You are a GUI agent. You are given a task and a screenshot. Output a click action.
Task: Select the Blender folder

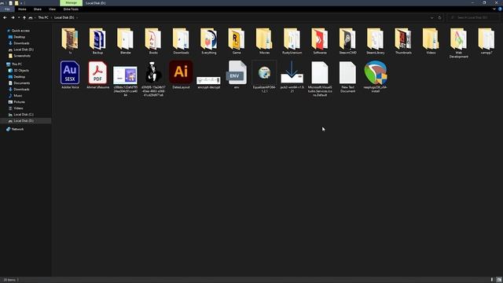pyautogui.click(x=126, y=41)
